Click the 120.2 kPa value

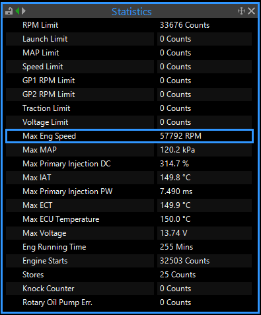click(x=177, y=150)
